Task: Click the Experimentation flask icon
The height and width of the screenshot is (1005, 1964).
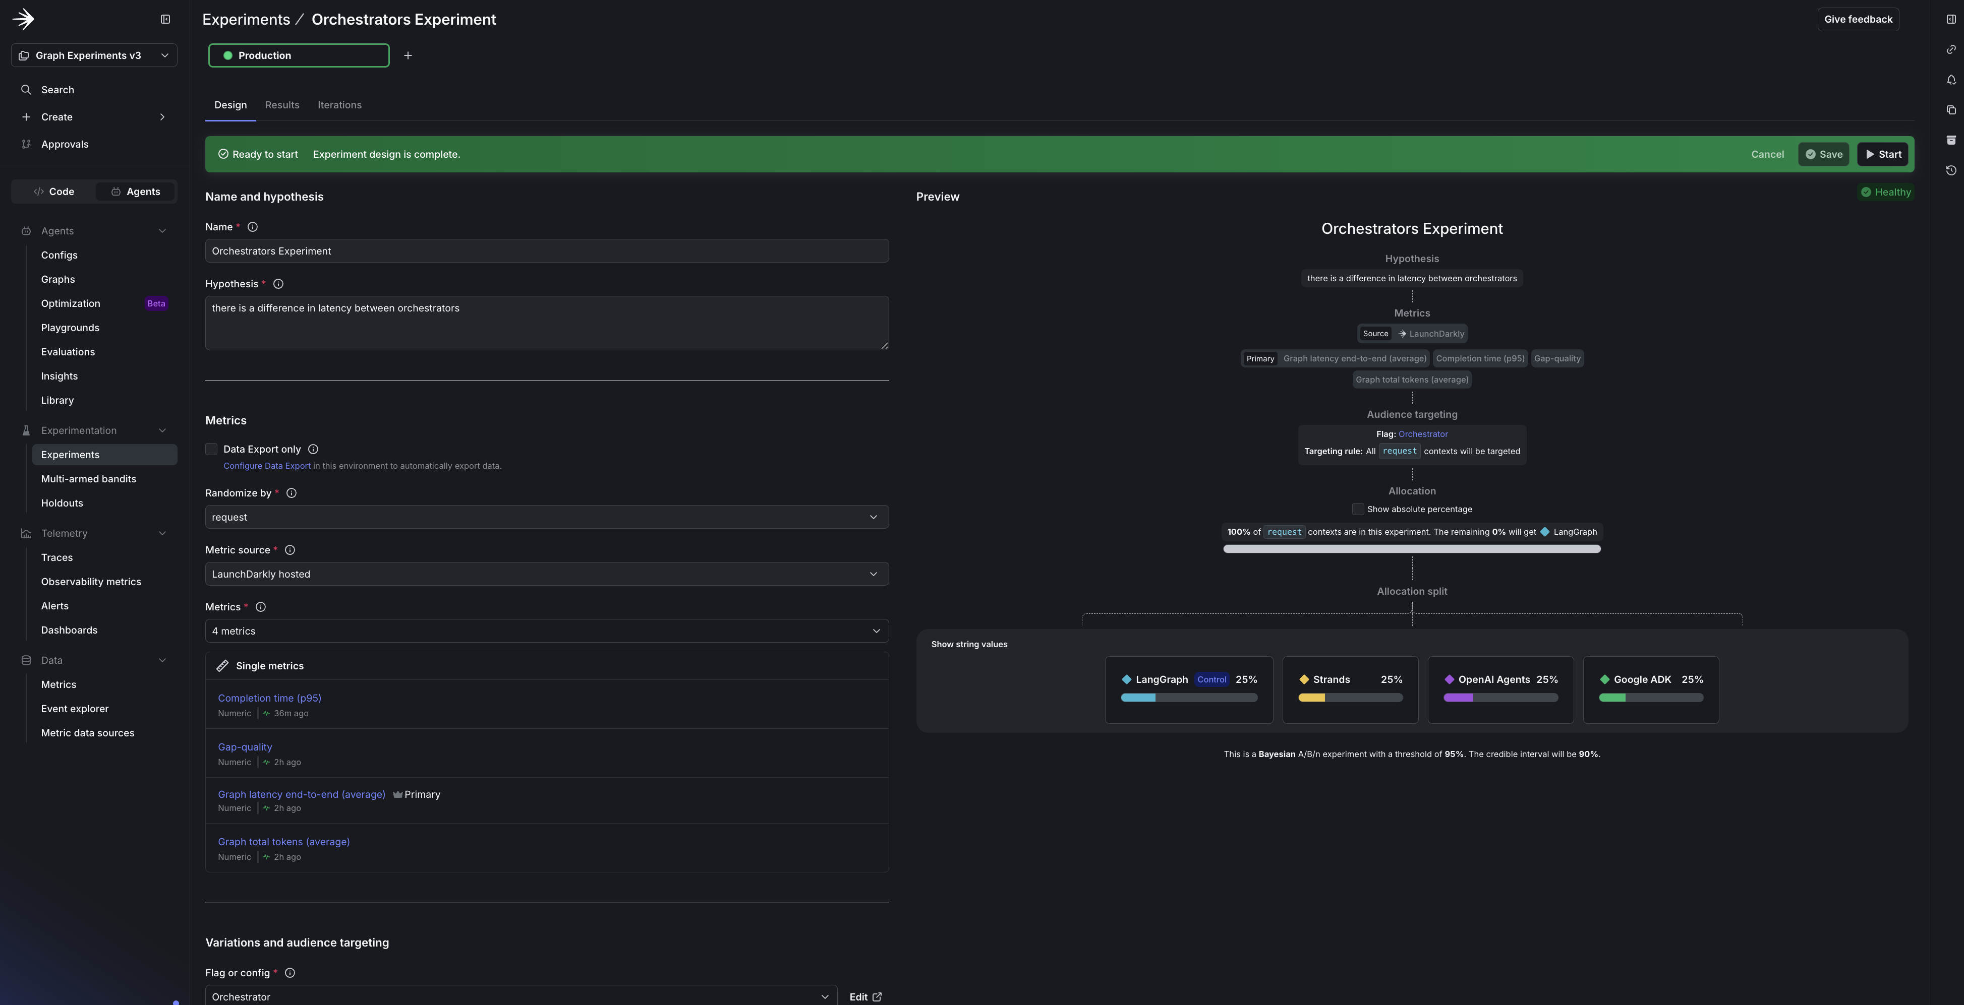Action: pos(26,430)
